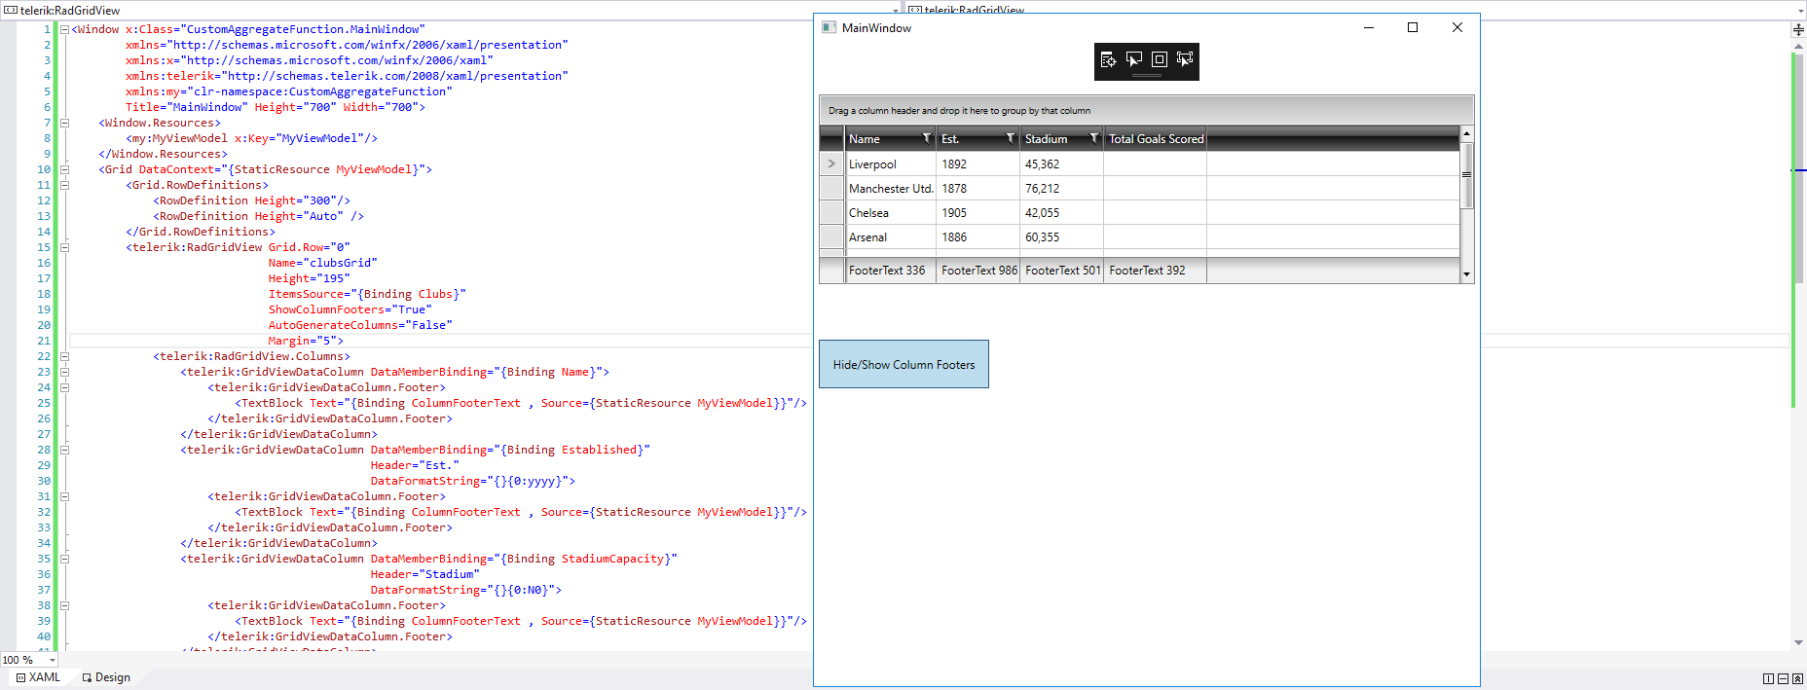Maximize the MainWindow app window
This screenshot has width=1807, height=690.
click(1413, 27)
